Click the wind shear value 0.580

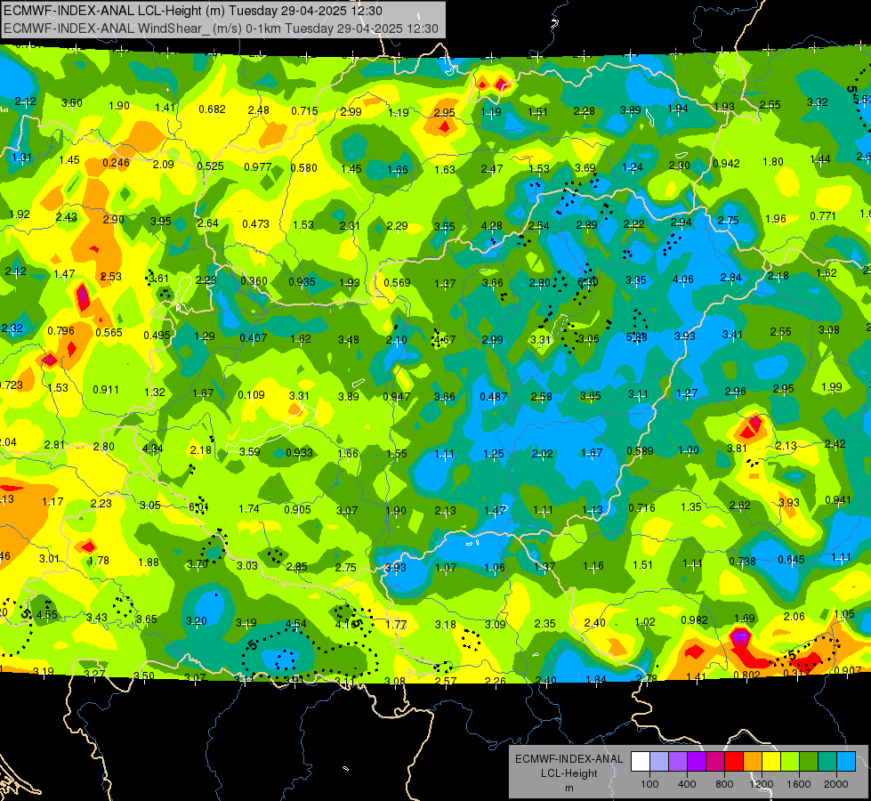[x=304, y=168]
